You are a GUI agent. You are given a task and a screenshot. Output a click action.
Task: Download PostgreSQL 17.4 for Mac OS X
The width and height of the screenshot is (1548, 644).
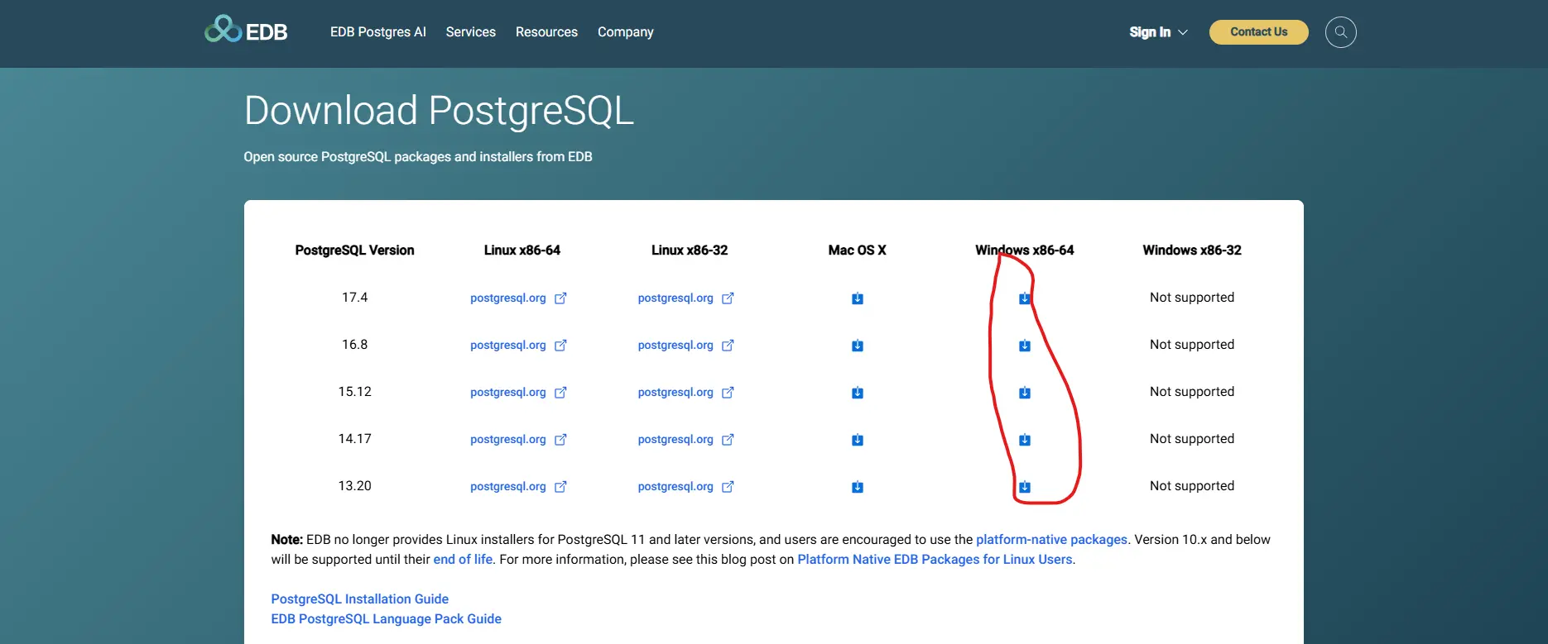click(x=857, y=298)
